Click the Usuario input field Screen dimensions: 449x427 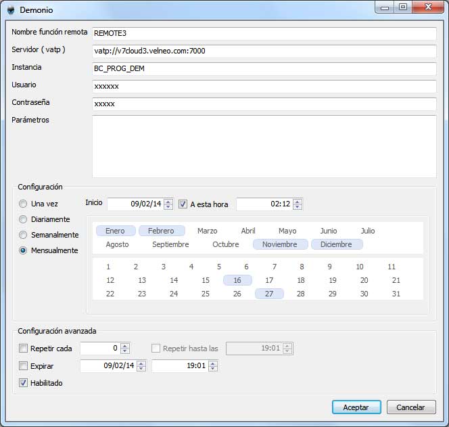[x=264, y=86]
